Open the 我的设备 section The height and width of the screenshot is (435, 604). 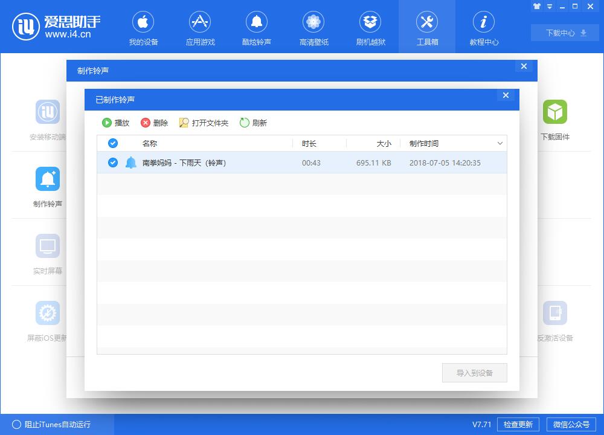click(x=143, y=27)
